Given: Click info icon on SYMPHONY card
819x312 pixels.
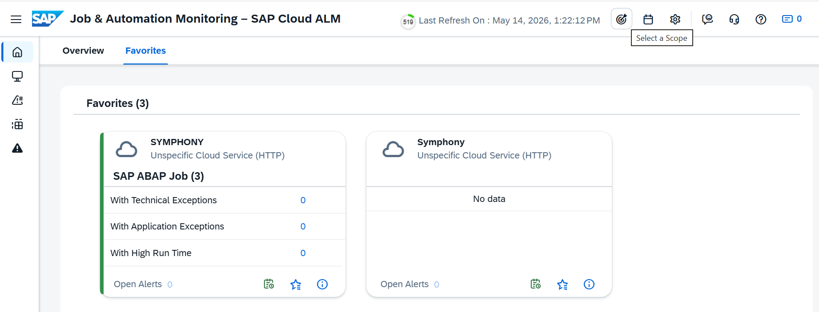Looking at the screenshot, I should (322, 284).
